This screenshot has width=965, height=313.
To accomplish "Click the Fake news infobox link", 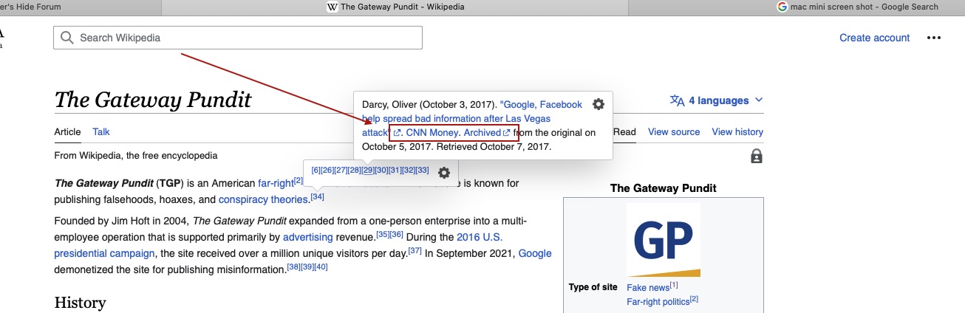I will [x=647, y=288].
